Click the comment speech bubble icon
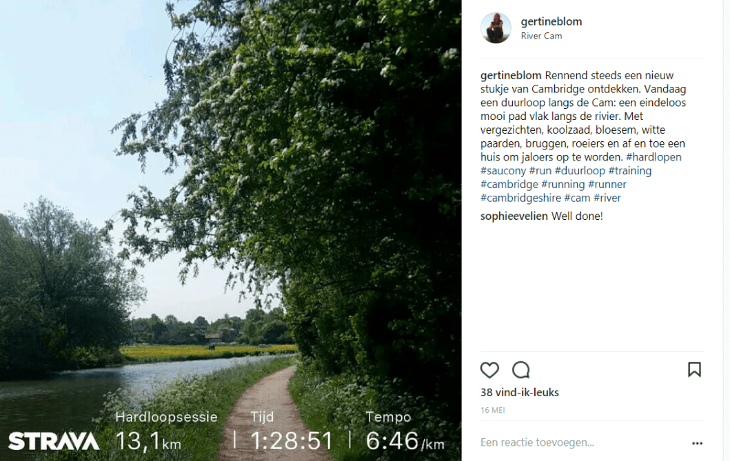Viewport: 730px width, 461px height. pyautogui.click(x=520, y=370)
